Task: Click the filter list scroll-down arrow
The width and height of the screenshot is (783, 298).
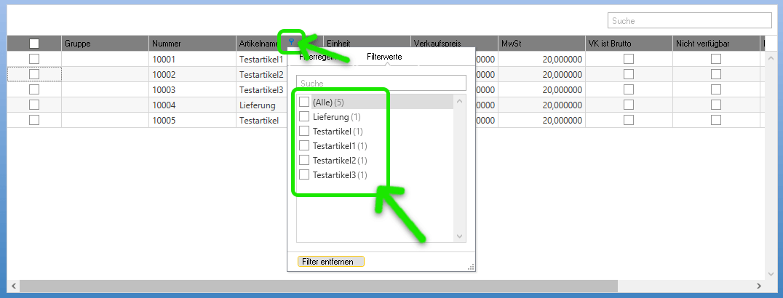Action: click(x=460, y=236)
